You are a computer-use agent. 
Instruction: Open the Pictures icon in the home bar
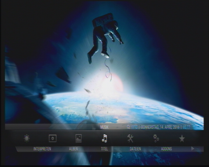point(78,138)
